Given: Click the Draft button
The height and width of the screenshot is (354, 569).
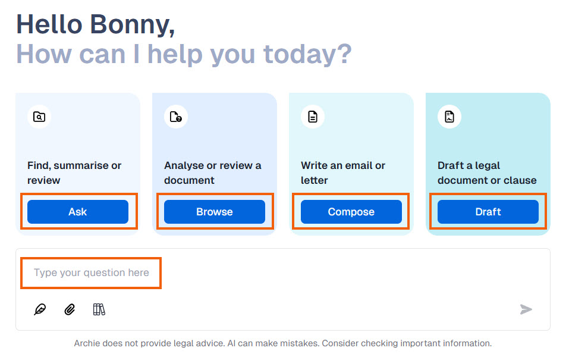Looking at the screenshot, I should coord(488,212).
